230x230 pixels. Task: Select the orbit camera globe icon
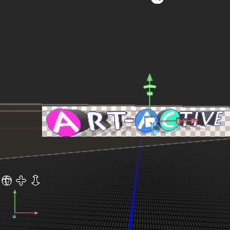[7, 181]
